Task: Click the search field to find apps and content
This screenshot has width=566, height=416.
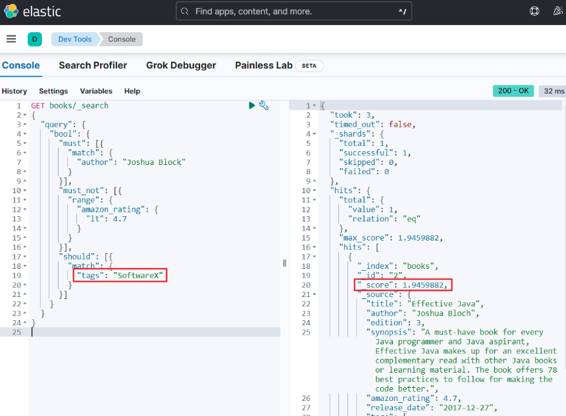Action: pos(294,12)
